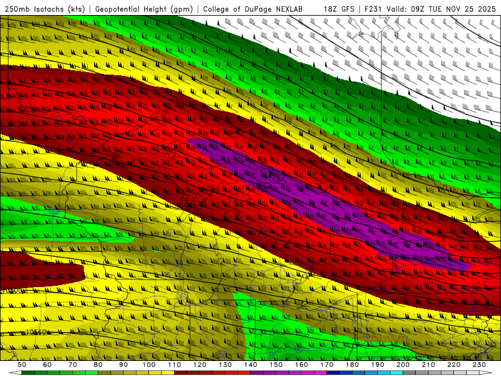
Task: Click the 90 value on the color scale
Action: (123, 365)
